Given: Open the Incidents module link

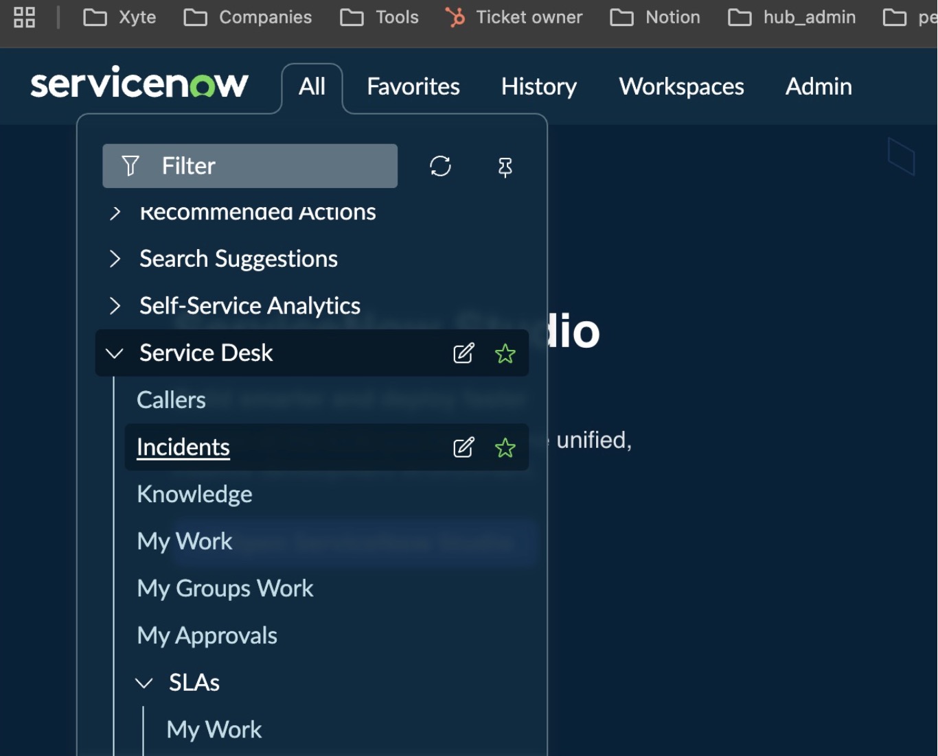Looking at the screenshot, I should click(183, 447).
